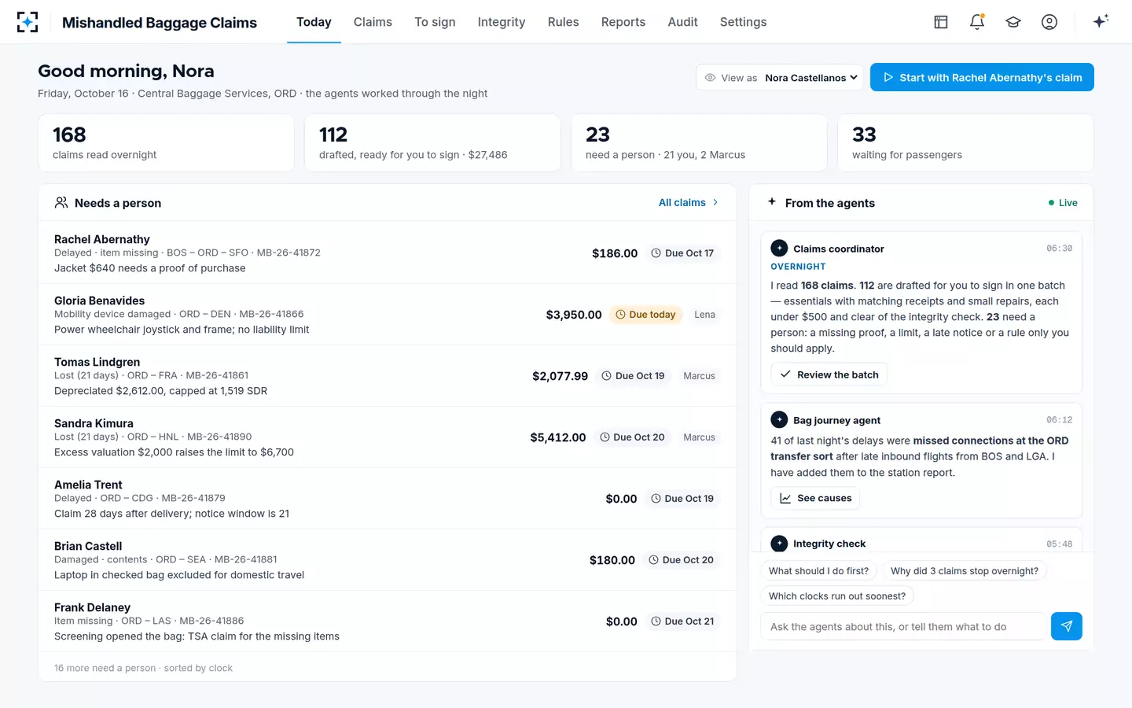Open the graduation cap help icon
This screenshot has width=1132, height=708.
tap(1013, 22)
